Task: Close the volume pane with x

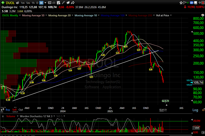Action: [x=3, y=116]
